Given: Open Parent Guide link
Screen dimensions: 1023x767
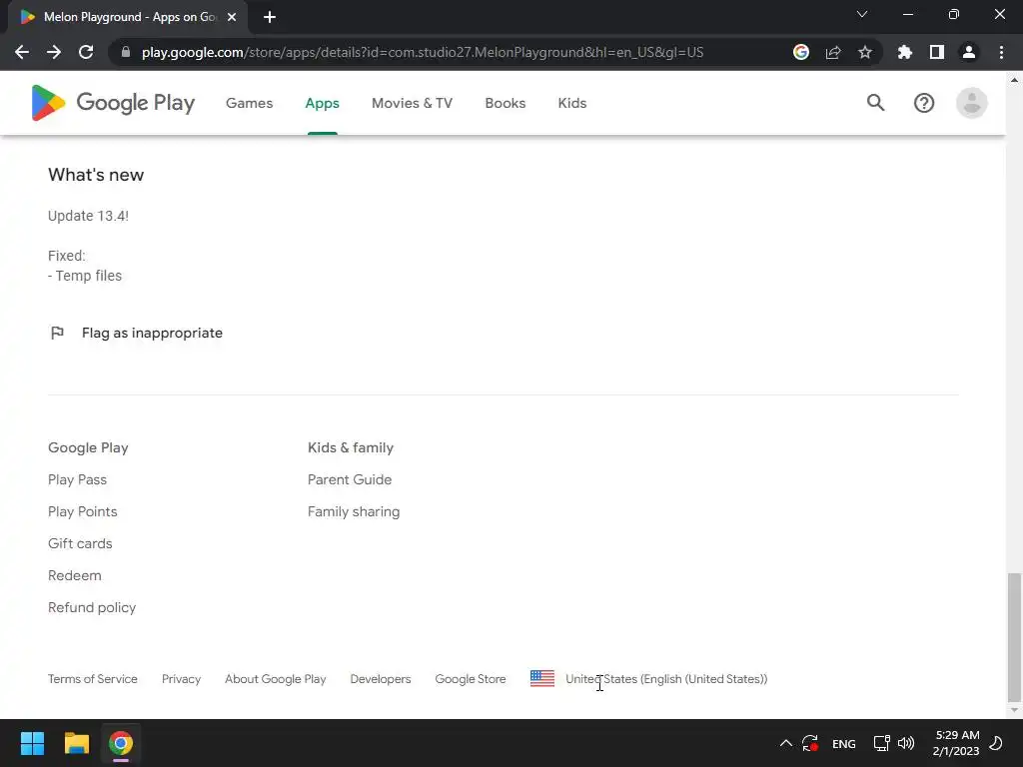Looking at the screenshot, I should pyautogui.click(x=350, y=479).
